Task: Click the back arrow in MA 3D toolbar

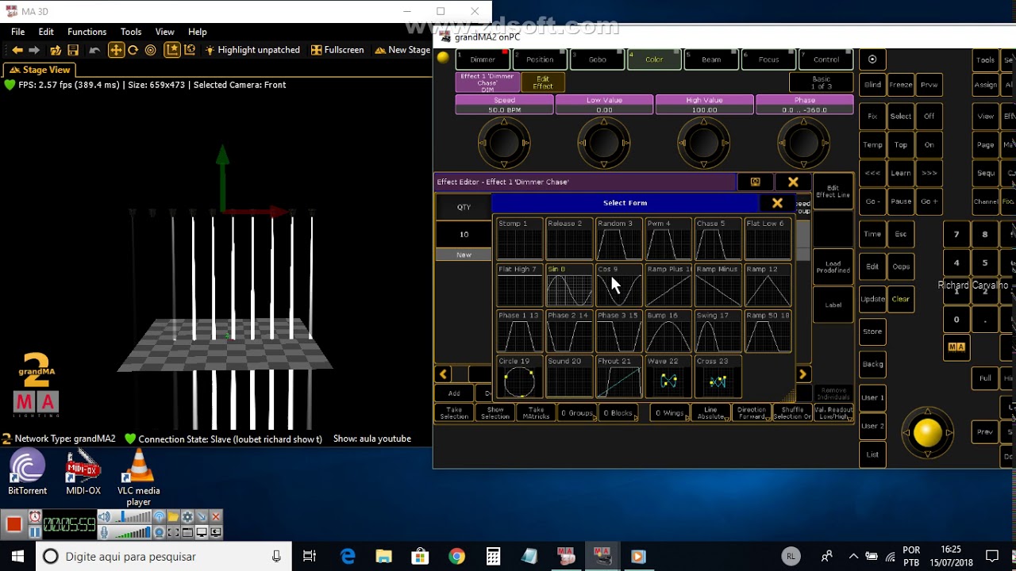Action: click(17, 50)
